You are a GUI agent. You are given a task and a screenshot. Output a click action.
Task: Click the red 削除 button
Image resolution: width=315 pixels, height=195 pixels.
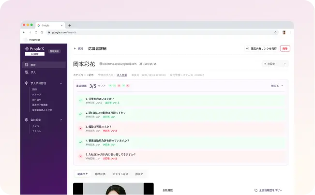285,49
